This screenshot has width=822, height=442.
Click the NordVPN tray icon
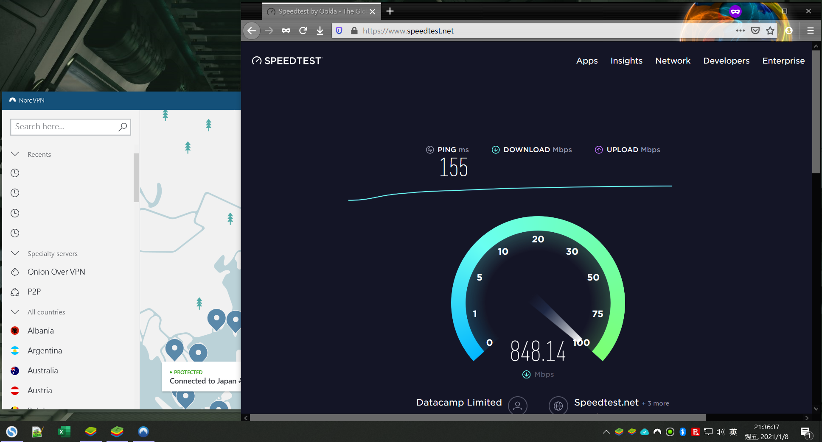coord(657,432)
